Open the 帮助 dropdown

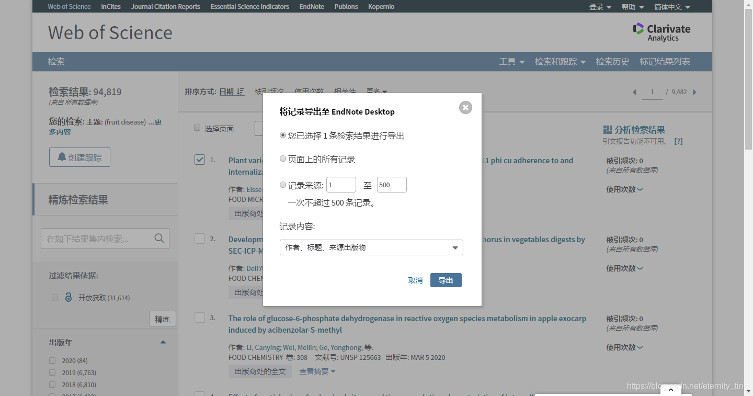633,7
